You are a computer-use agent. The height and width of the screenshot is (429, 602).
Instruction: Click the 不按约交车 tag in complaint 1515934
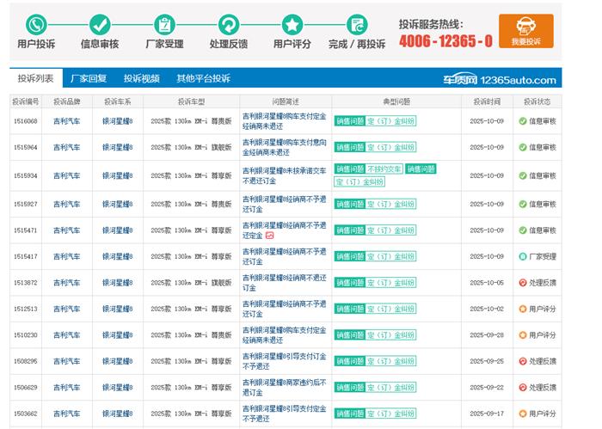[x=384, y=169]
